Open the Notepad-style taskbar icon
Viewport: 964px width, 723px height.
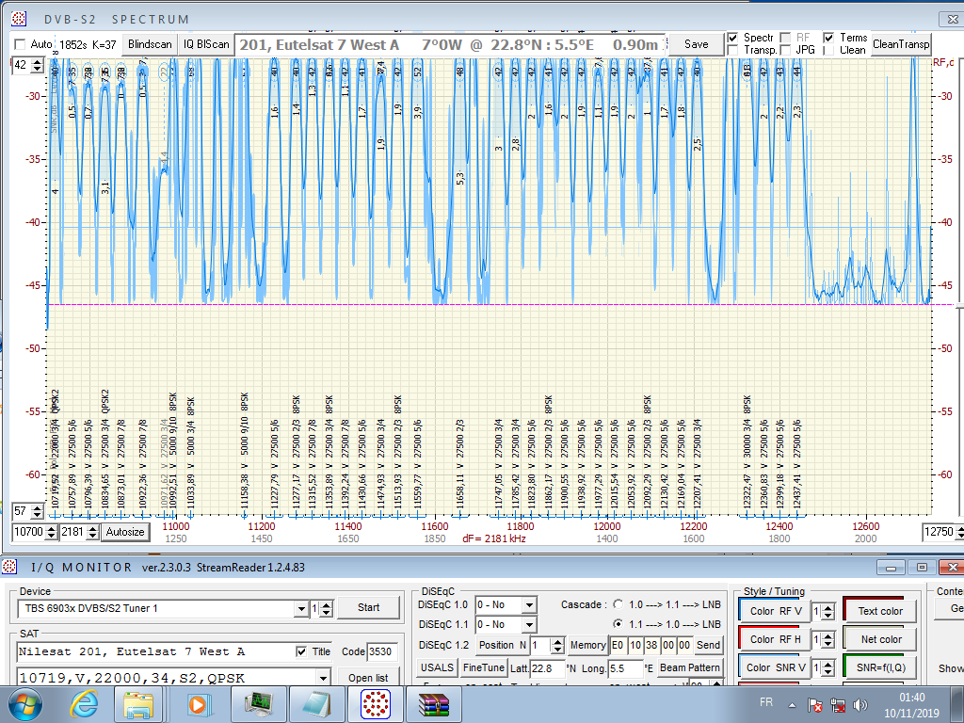[x=315, y=703]
